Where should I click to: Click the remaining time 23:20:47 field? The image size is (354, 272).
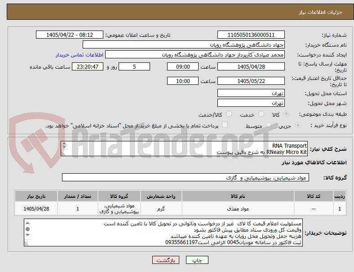click(88, 67)
